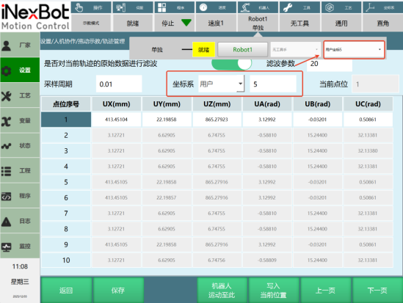This screenshot has width=403, height=303.
Task: Click the 通用 status button
Action: click(341, 23)
